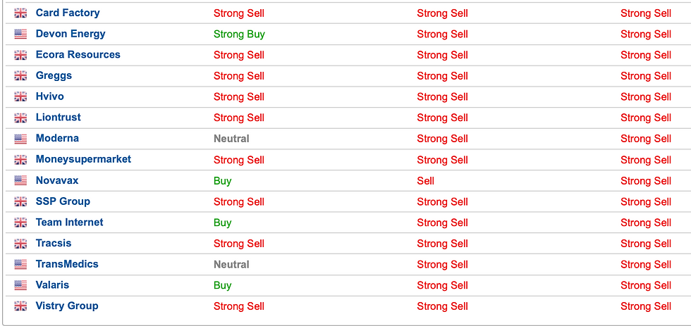
Task: Click Moderna's grey Neutral rating
Action: 231,139
